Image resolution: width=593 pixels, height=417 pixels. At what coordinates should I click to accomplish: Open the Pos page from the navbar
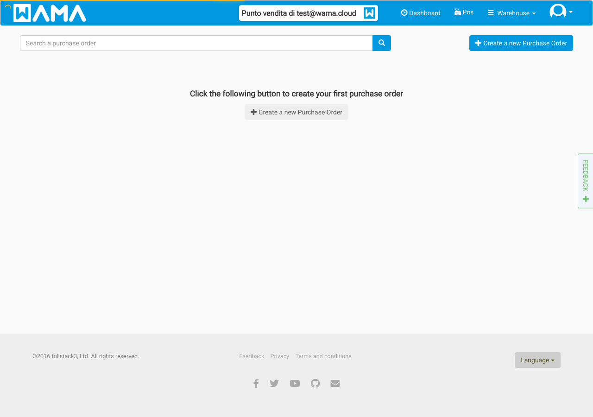click(x=464, y=13)
